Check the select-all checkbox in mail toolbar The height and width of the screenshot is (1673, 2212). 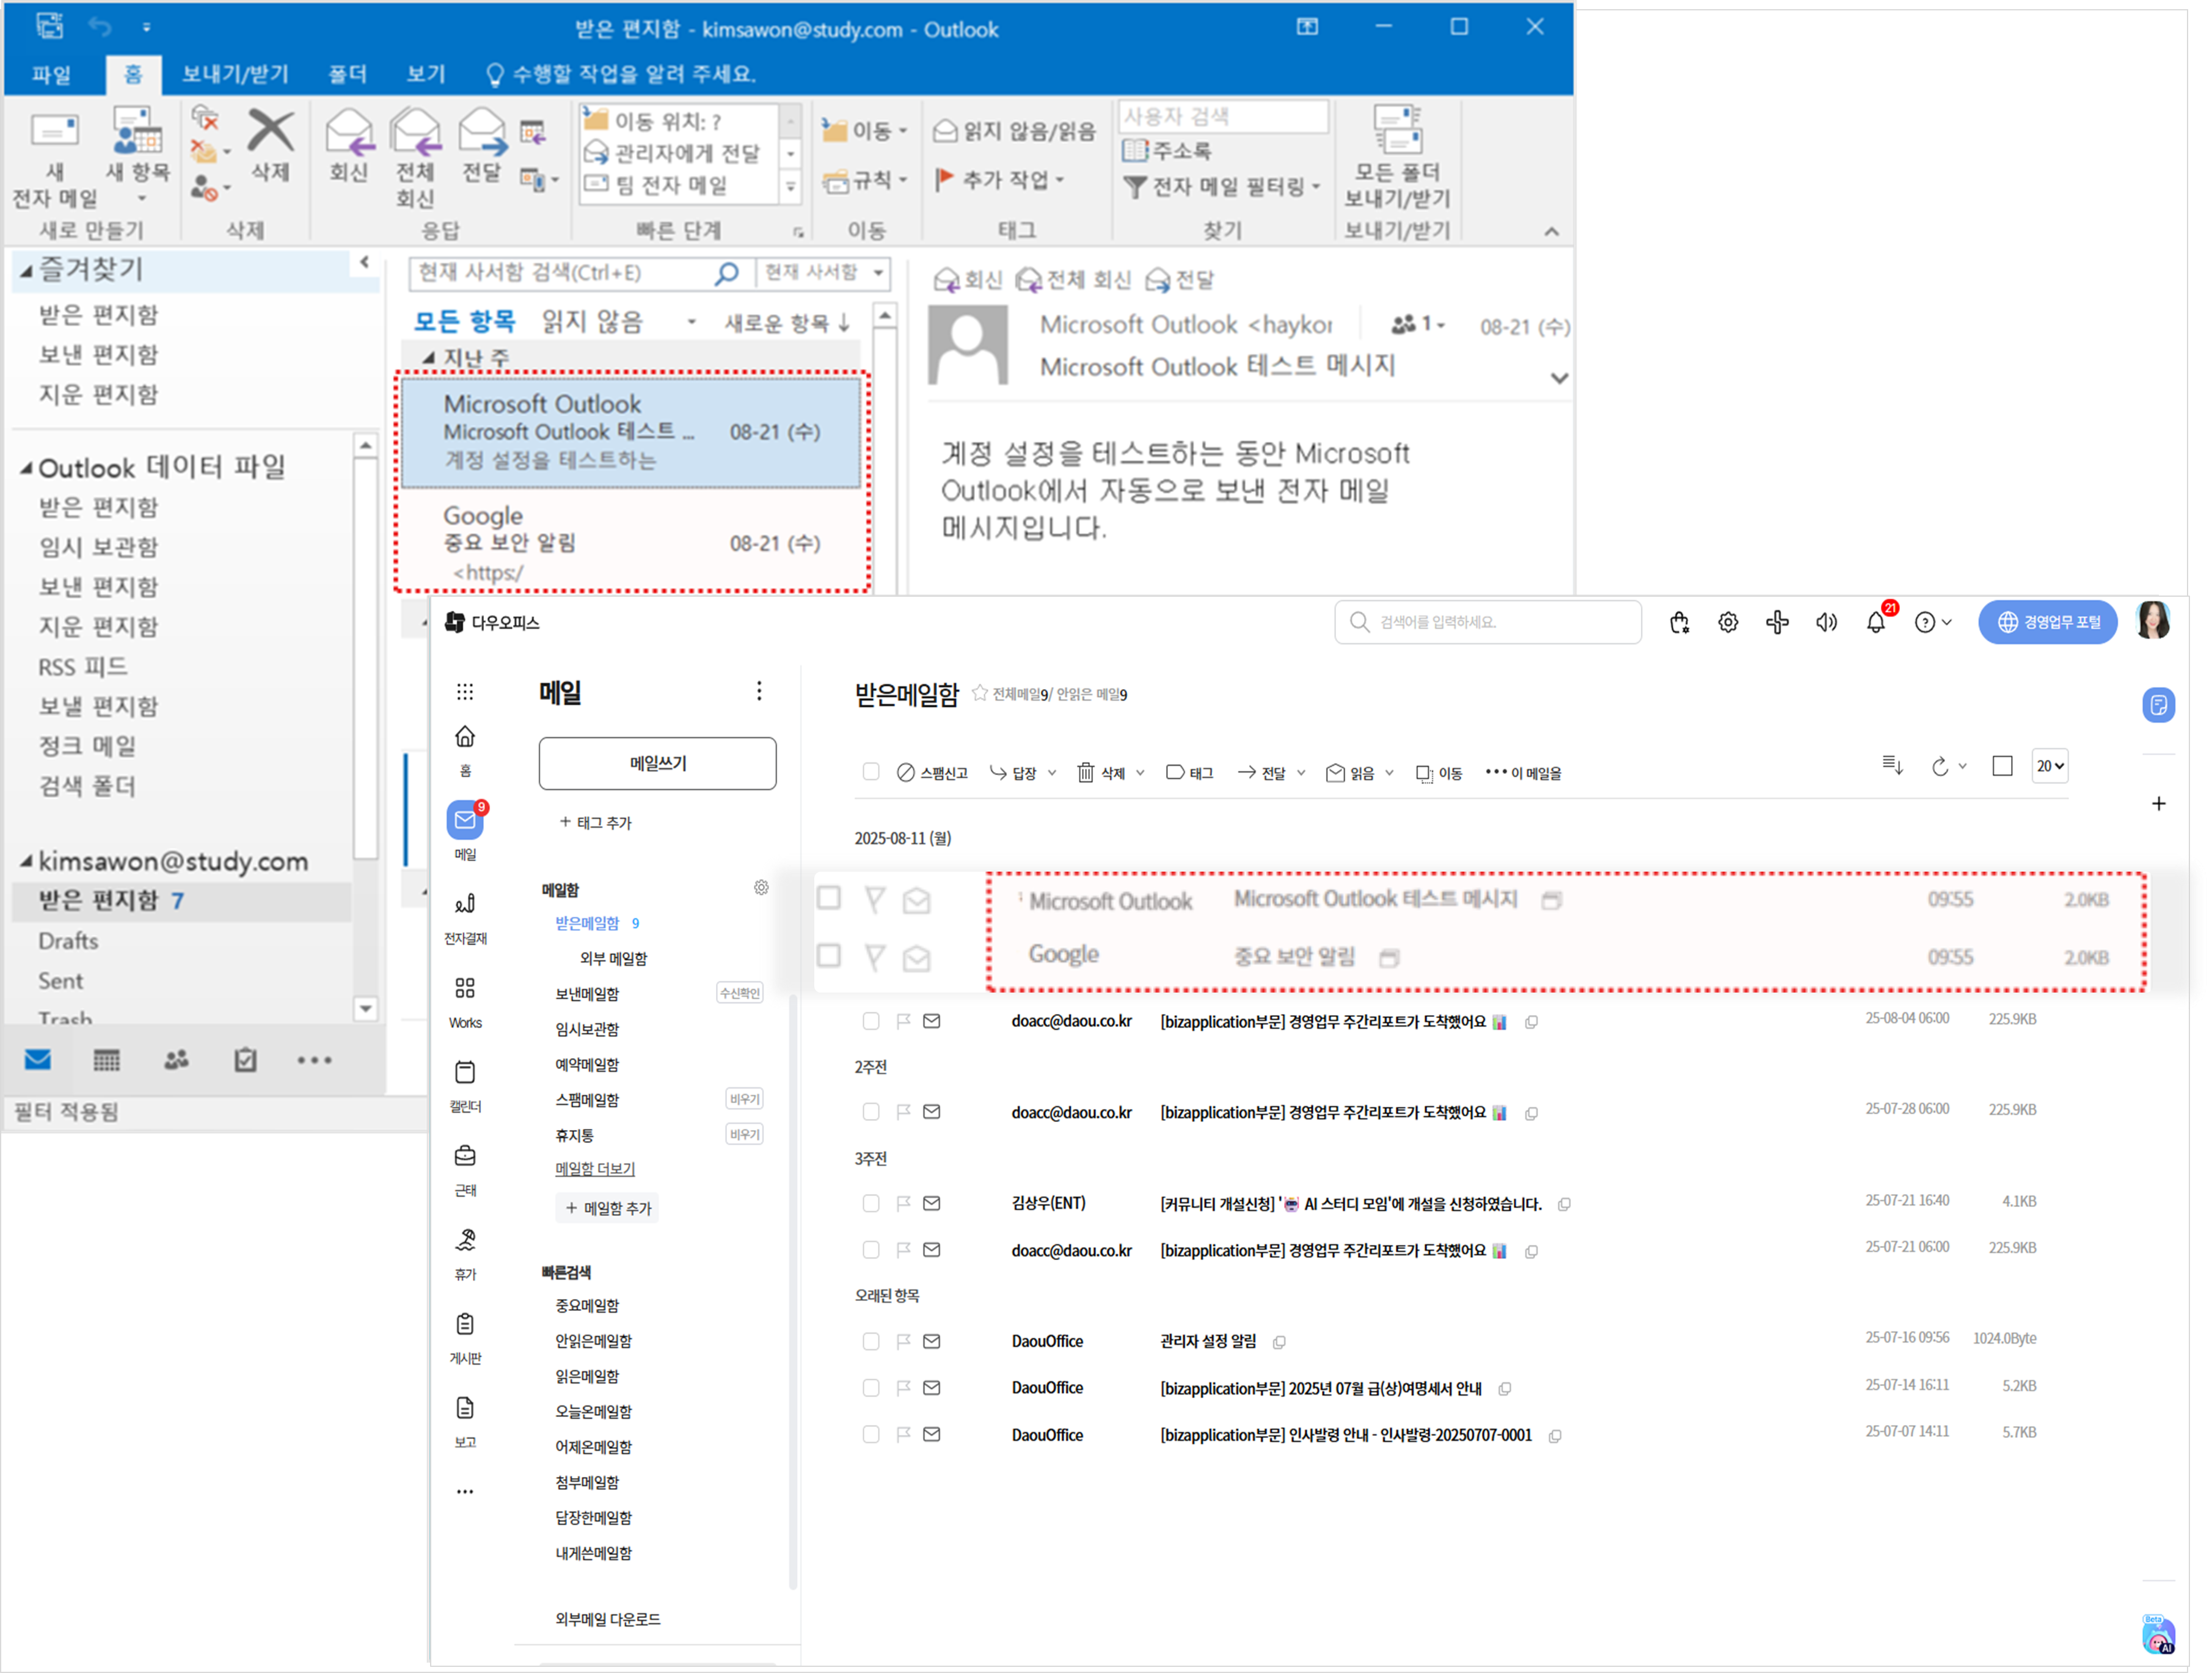pos(870,772)
